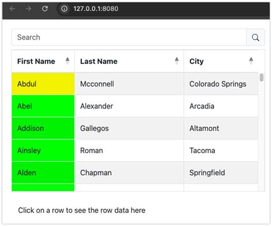Screen dimensions: 272x226
Task: Click the magnifying glass search button
Action: [255, 37]
